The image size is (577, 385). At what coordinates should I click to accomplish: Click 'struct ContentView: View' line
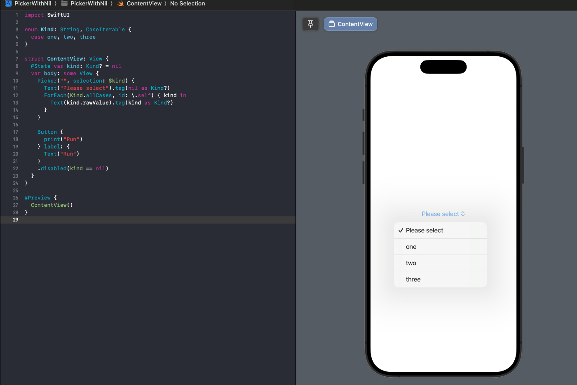66,59
